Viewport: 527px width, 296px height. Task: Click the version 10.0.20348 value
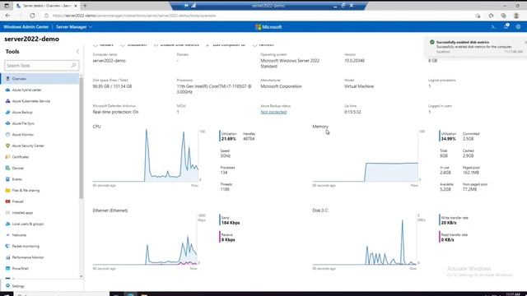[354, 61]
